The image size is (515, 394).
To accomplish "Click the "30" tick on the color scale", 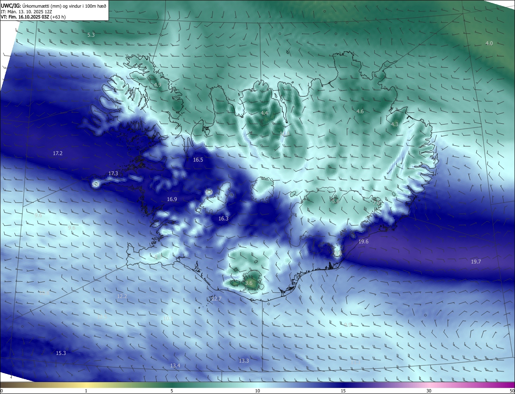I will click(429, 391).
